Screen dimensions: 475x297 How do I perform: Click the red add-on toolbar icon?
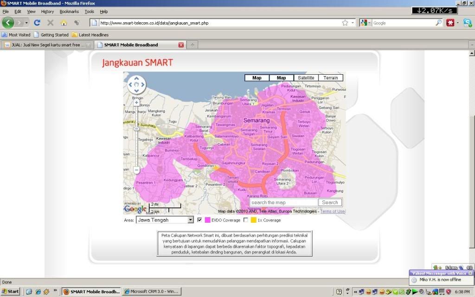pos(450,23)
